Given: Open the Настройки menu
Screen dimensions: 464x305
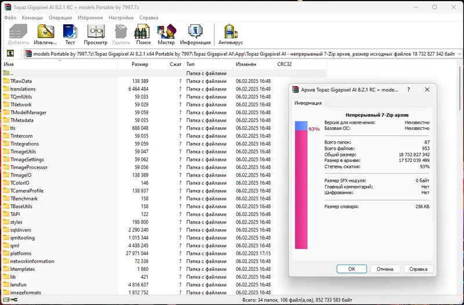Looking at the screenshot, I should point(121,18).
